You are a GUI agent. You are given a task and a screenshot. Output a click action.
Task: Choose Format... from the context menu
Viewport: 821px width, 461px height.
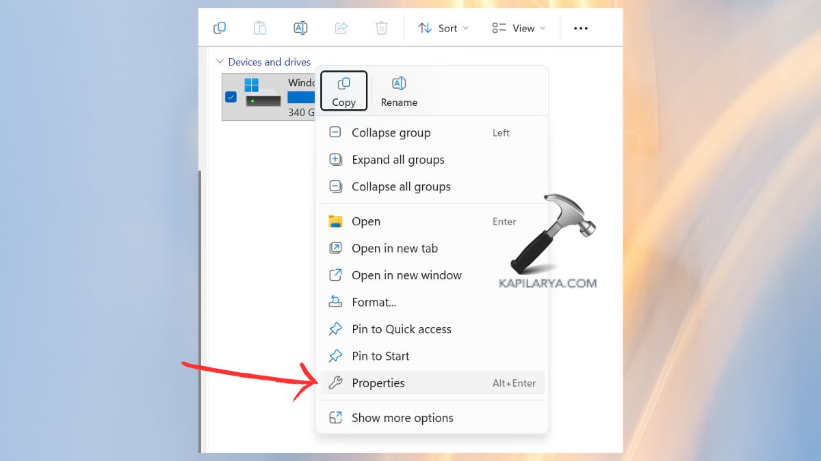(x=374, y=302)
